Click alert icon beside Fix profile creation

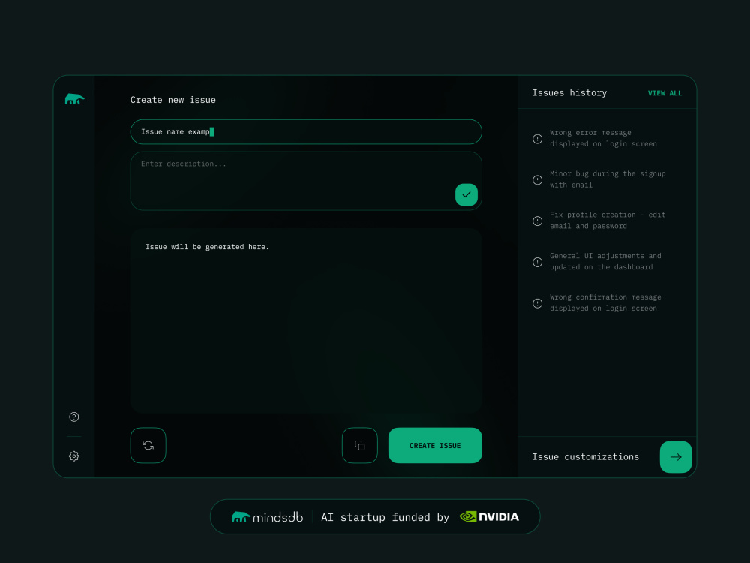click(x=538, y=221)
